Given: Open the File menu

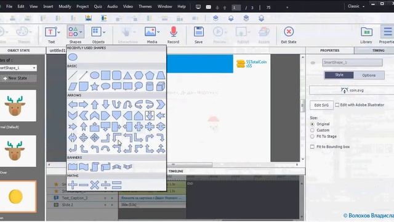Looking at the screenshot, I should click(9, 7).
